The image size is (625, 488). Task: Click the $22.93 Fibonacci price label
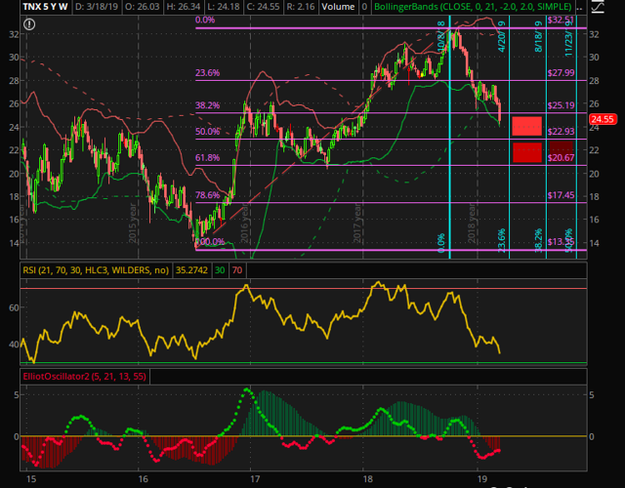click(x=561, y=131)
